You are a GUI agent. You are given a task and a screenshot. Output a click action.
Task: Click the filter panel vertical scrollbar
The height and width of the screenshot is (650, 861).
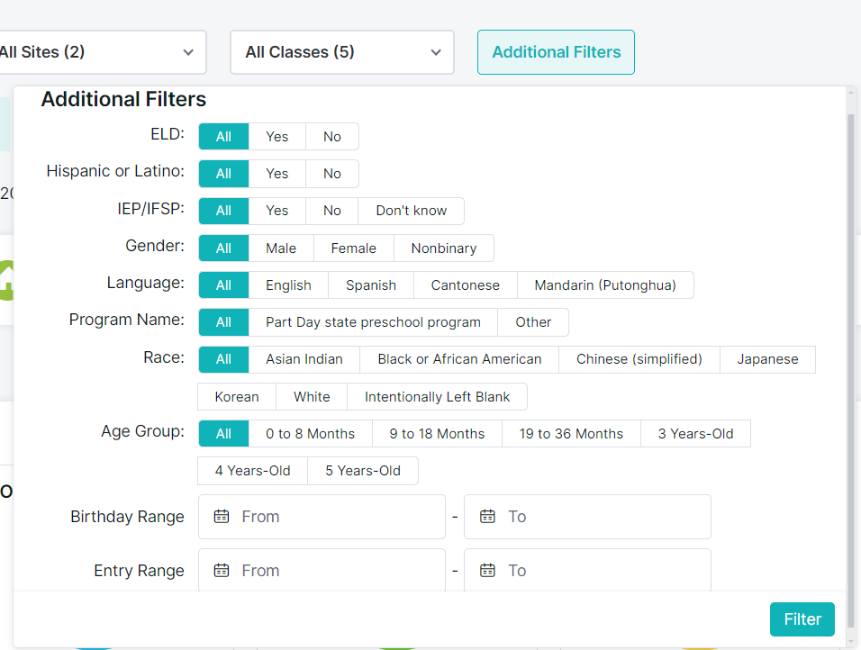point(850,371)
